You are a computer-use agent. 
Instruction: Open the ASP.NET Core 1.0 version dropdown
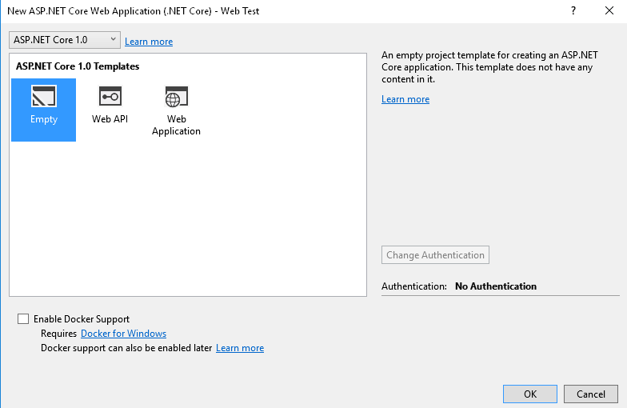click(64, 40)
